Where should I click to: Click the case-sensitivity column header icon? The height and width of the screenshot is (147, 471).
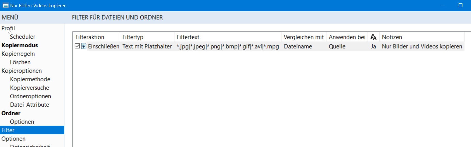373,37
